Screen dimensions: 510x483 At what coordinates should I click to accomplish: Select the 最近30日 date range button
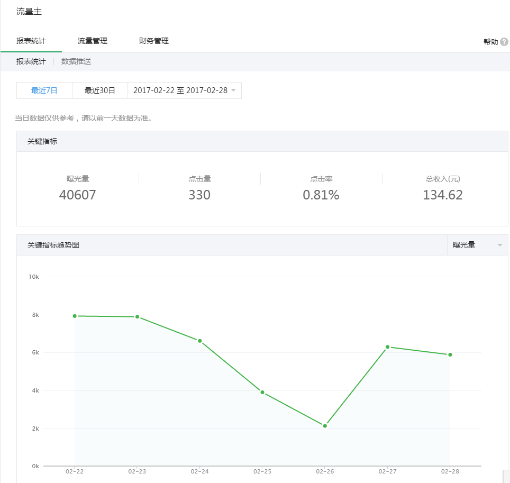click(x=100, y=90)
